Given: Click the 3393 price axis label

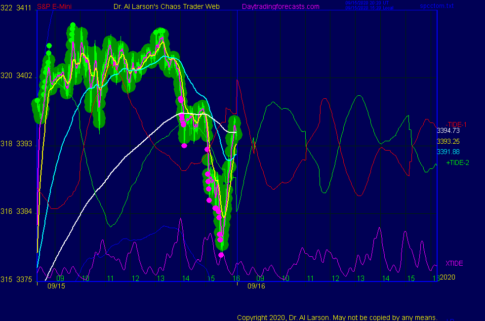Looking at the screenshot, I should (24, 144).
